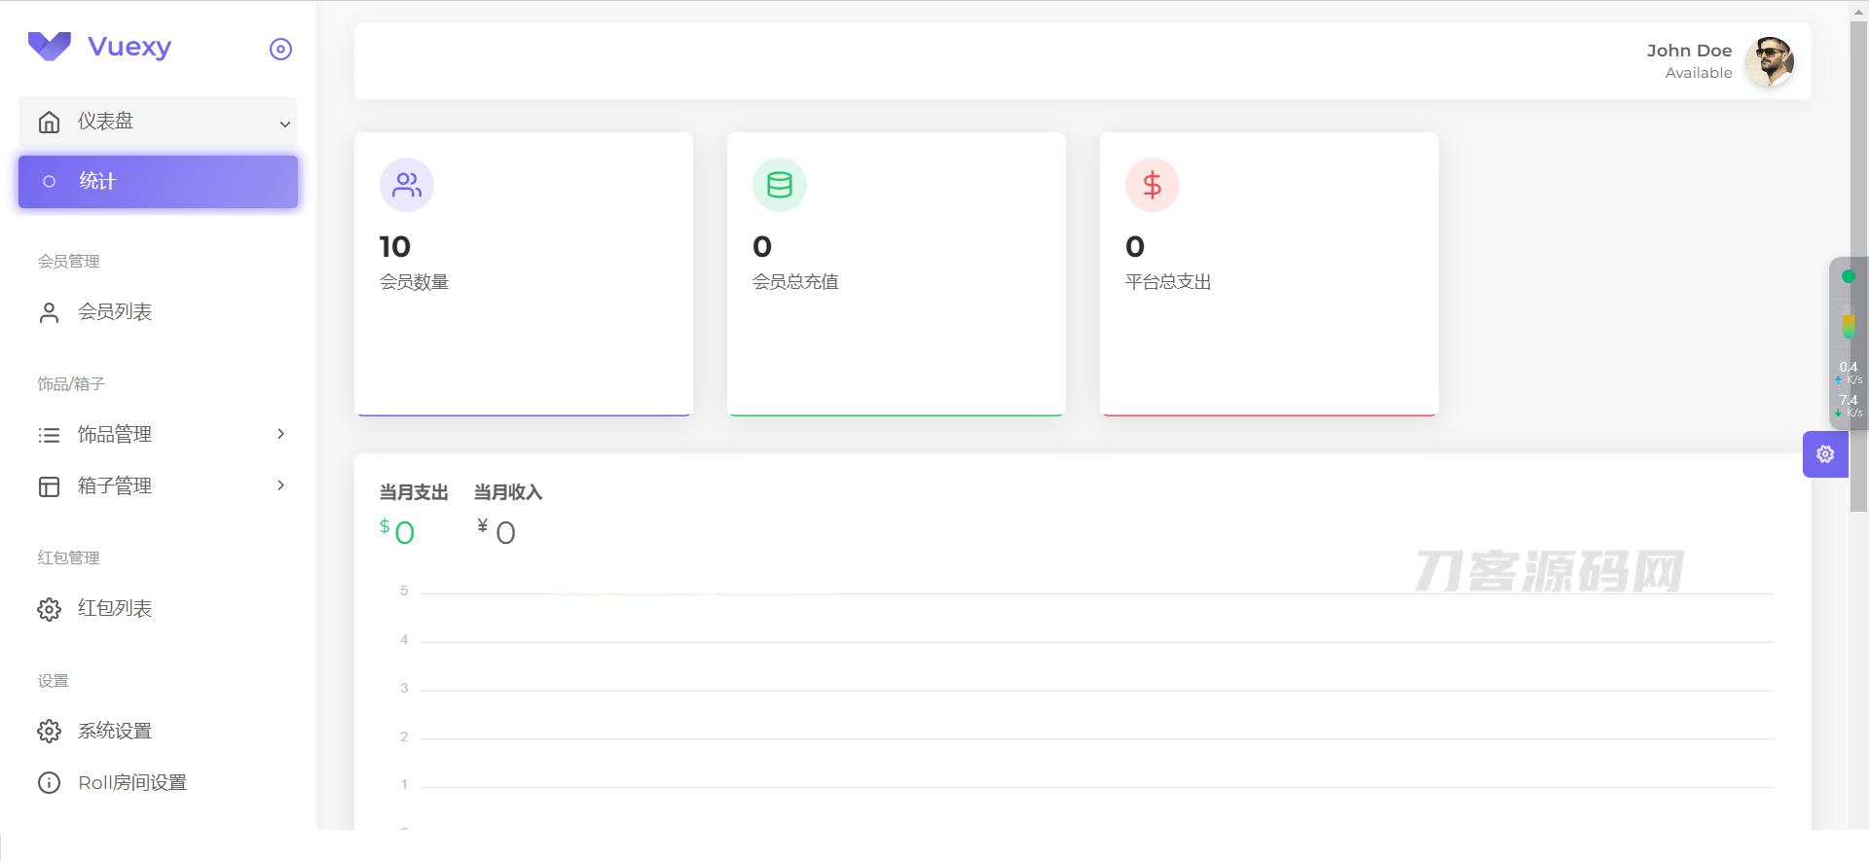Click the gear icon beside 红包列表
Screen dimensions: 1869x861
(x=49, y=609)
